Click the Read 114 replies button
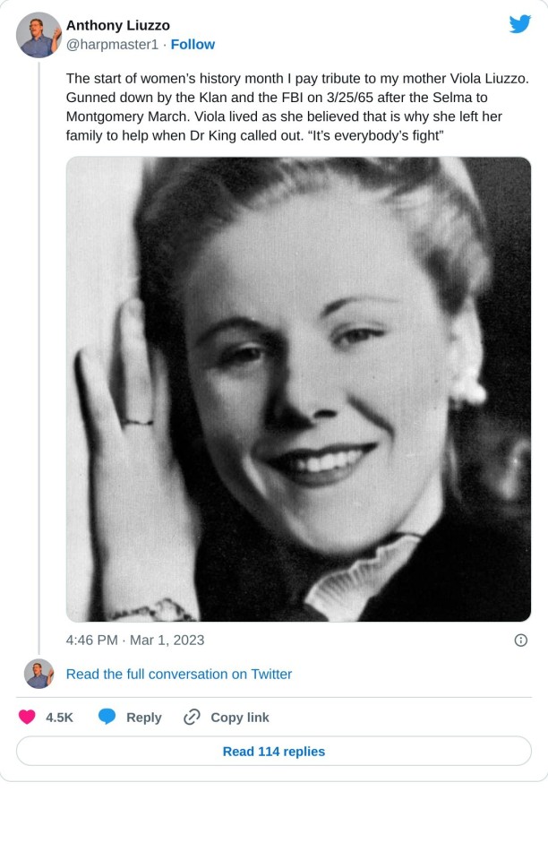 [274, 751]
